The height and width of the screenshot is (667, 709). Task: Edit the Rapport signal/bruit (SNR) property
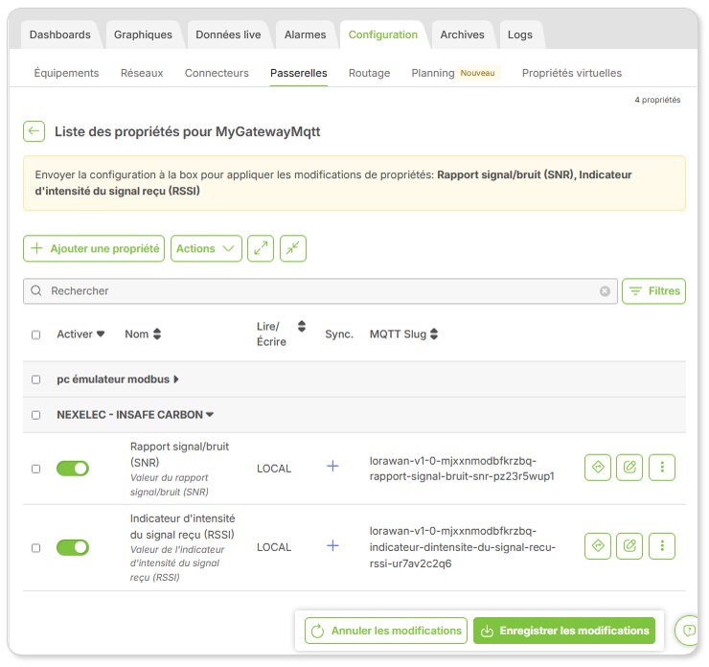pyautogui.click(x=629, y=467)
